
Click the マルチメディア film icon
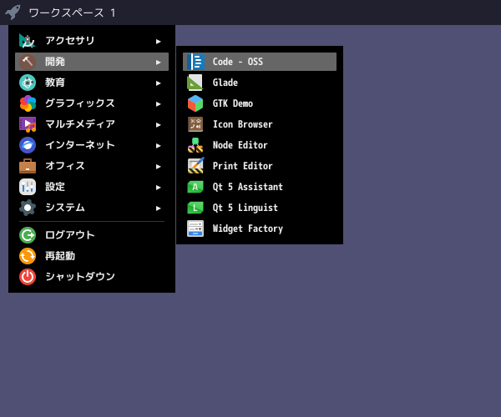[28, 124]
